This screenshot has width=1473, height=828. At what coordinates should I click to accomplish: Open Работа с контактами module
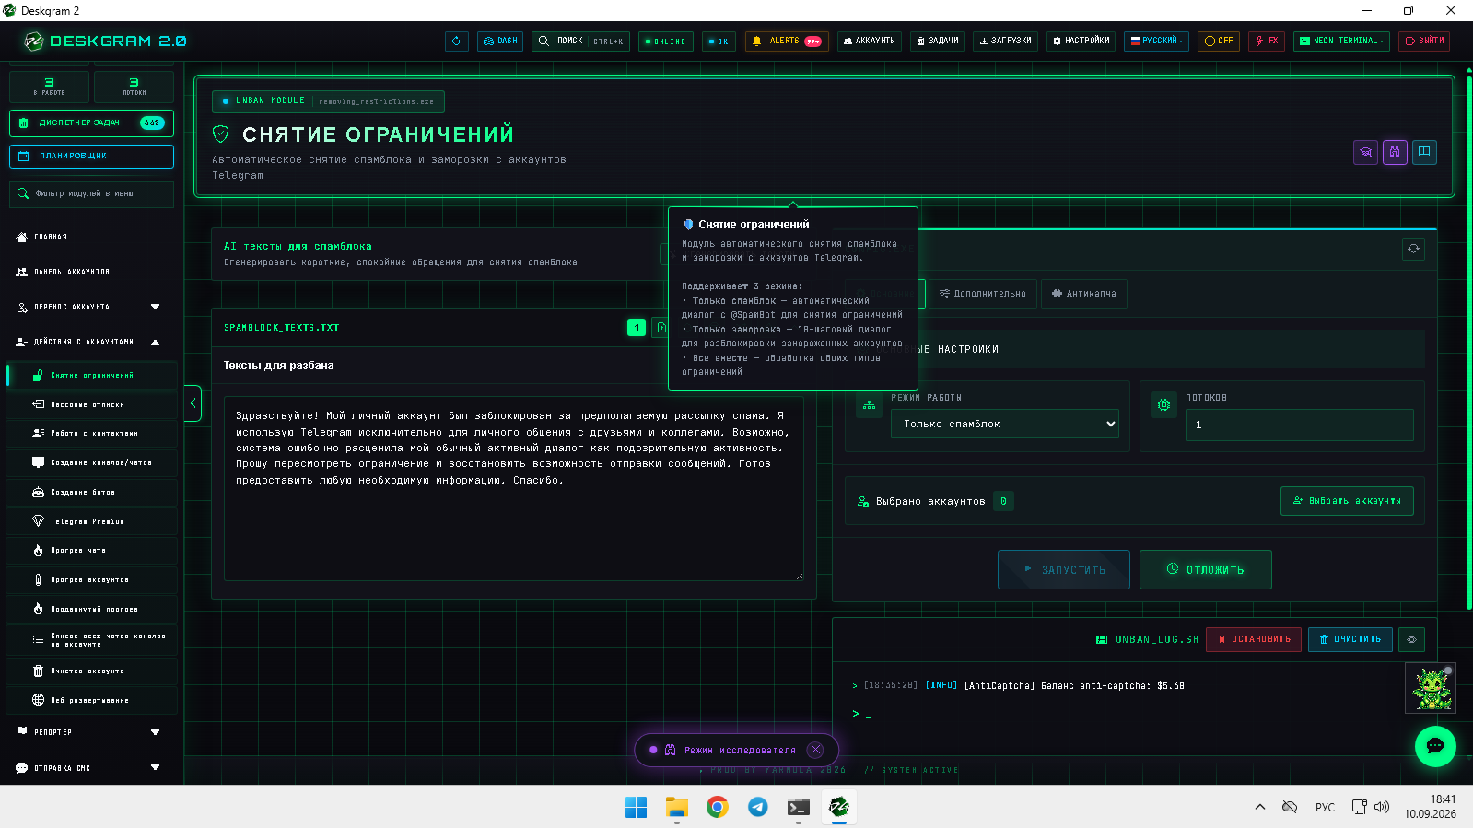pyautogui.click(x=92, y=434)
